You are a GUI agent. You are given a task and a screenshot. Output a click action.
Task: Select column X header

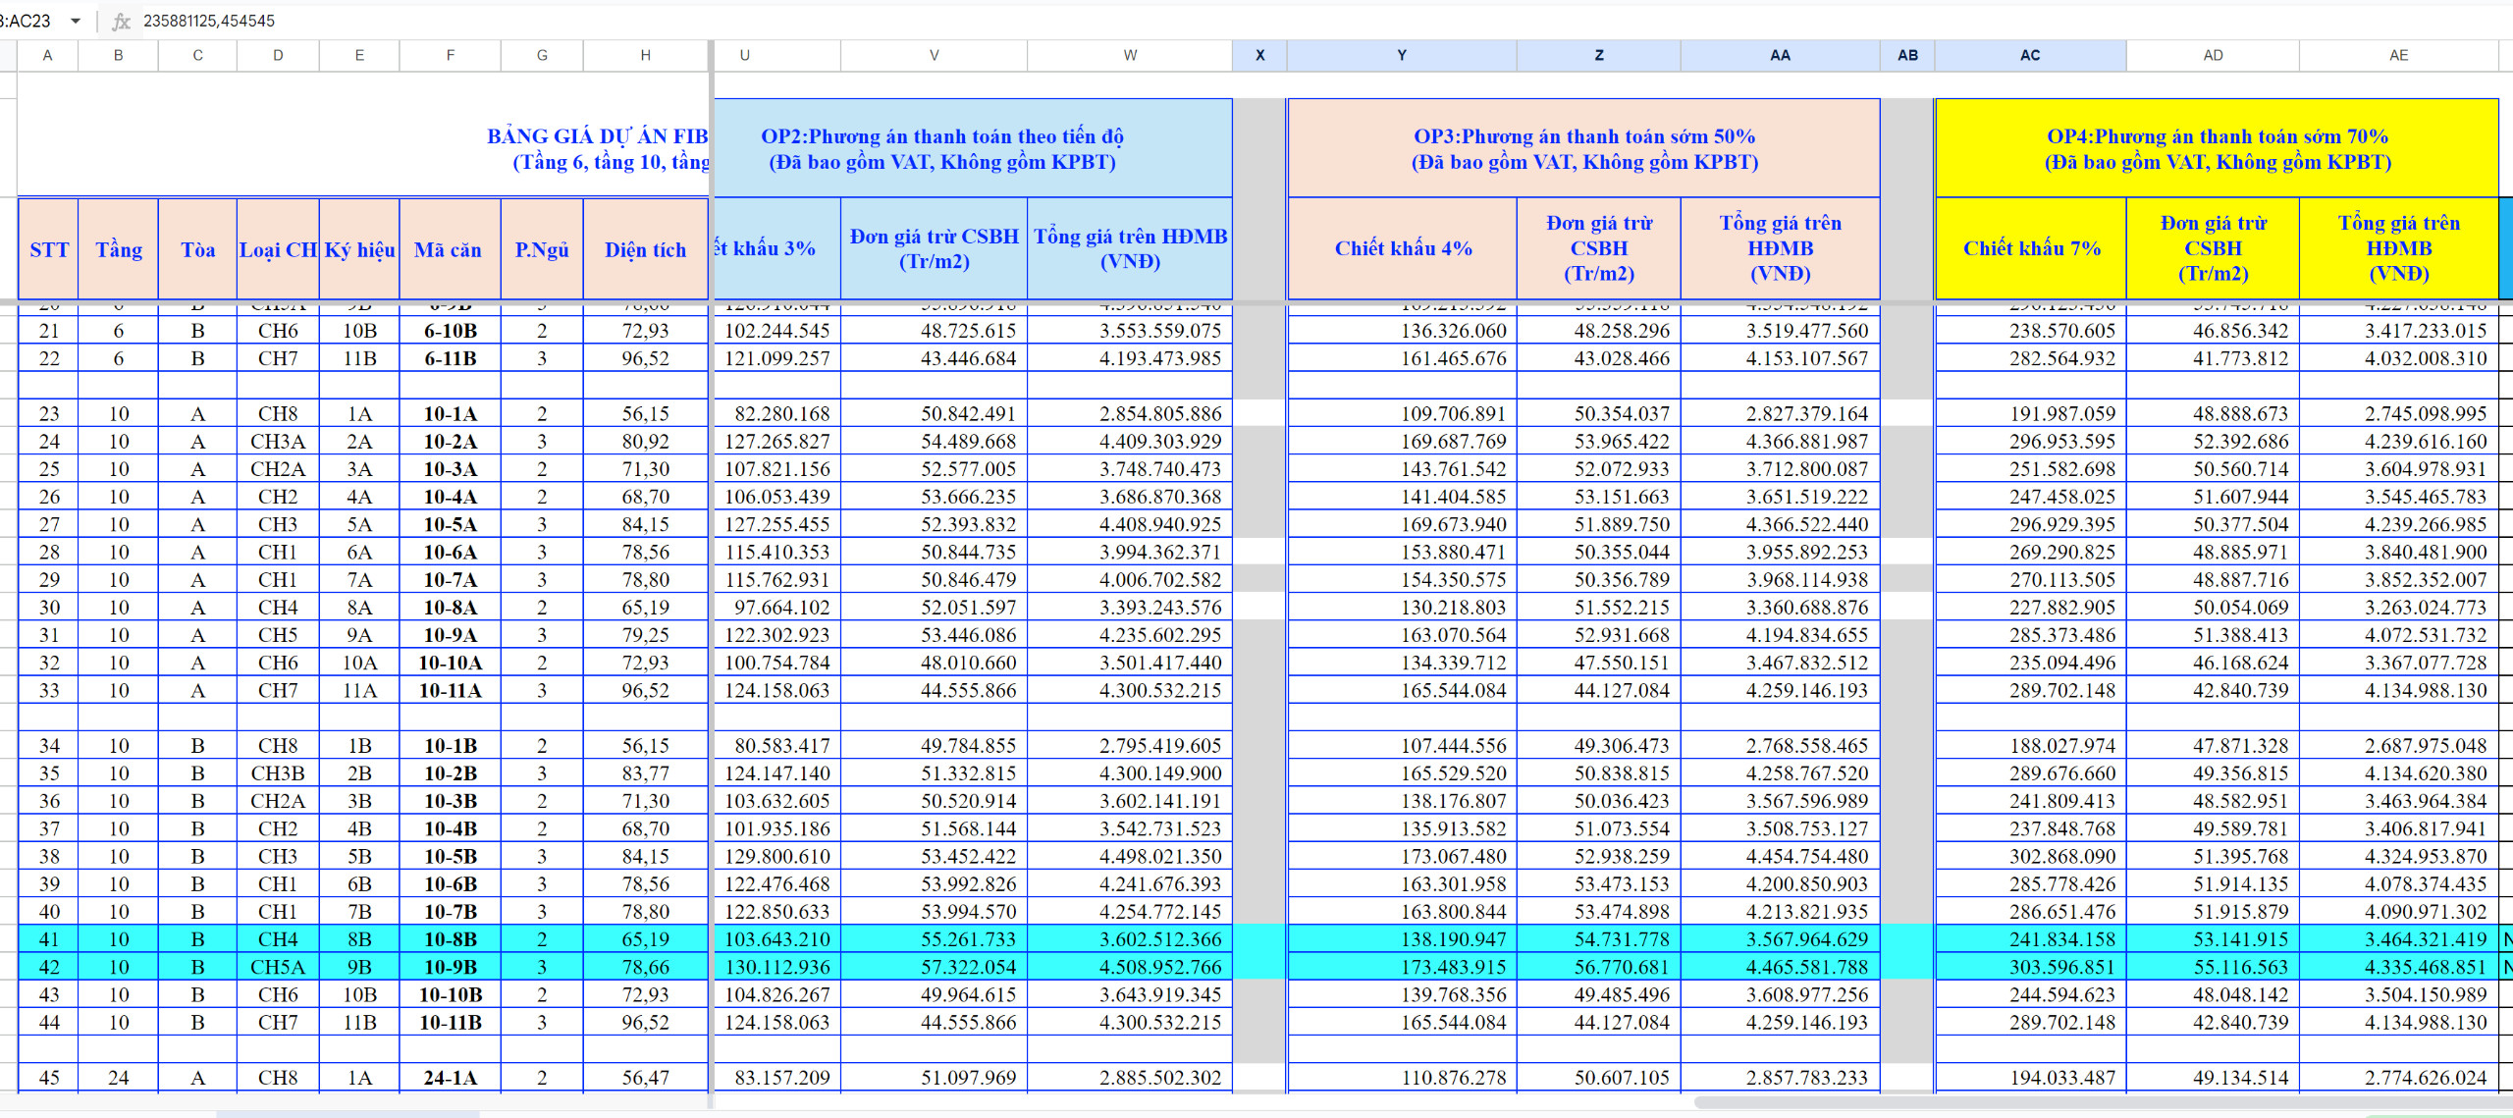(1259, 55)
